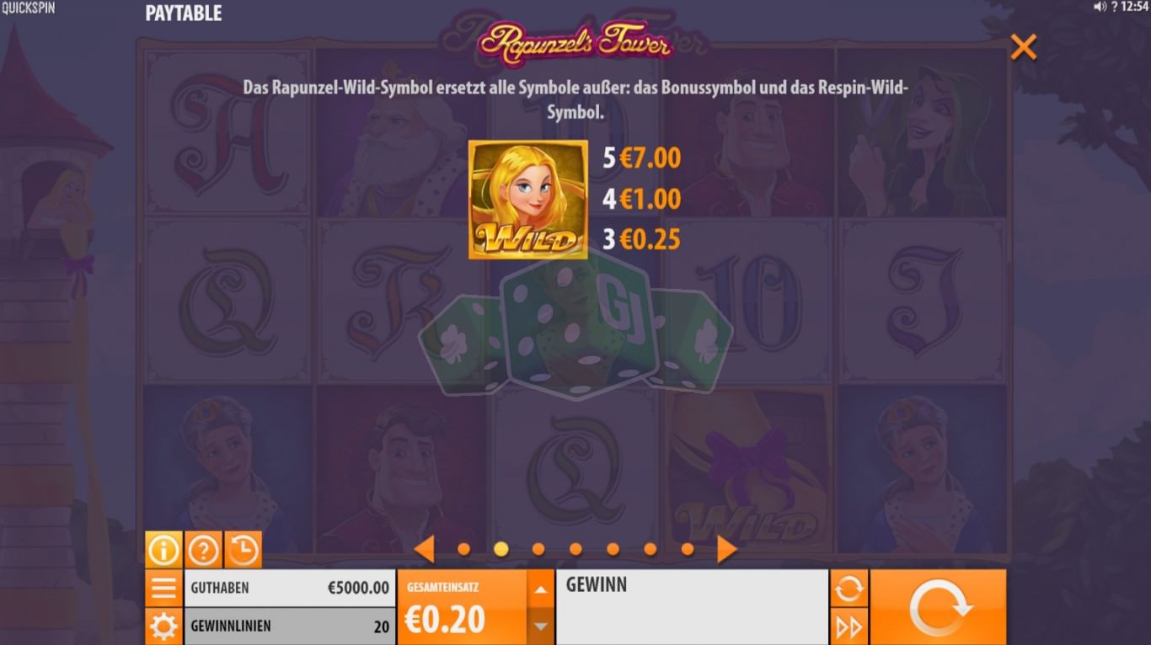Select the third paytable page dot
This screenshot has width=1151, height=645.
click(x=538, y=549)
